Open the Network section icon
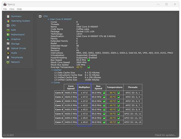This screenshot has height=139, width=181. point(8,62)
